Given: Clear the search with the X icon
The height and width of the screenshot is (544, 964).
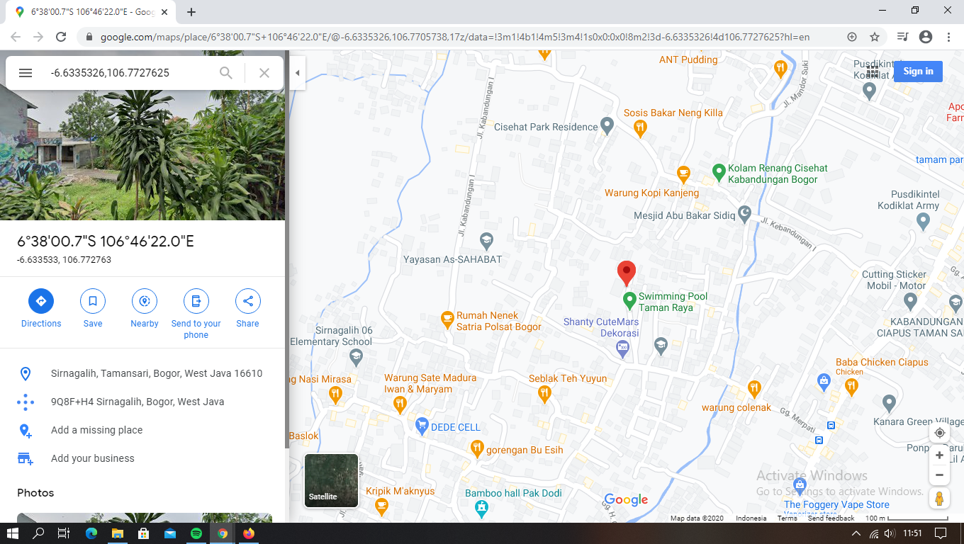Looking at the screenshot, I should point(264,73).
